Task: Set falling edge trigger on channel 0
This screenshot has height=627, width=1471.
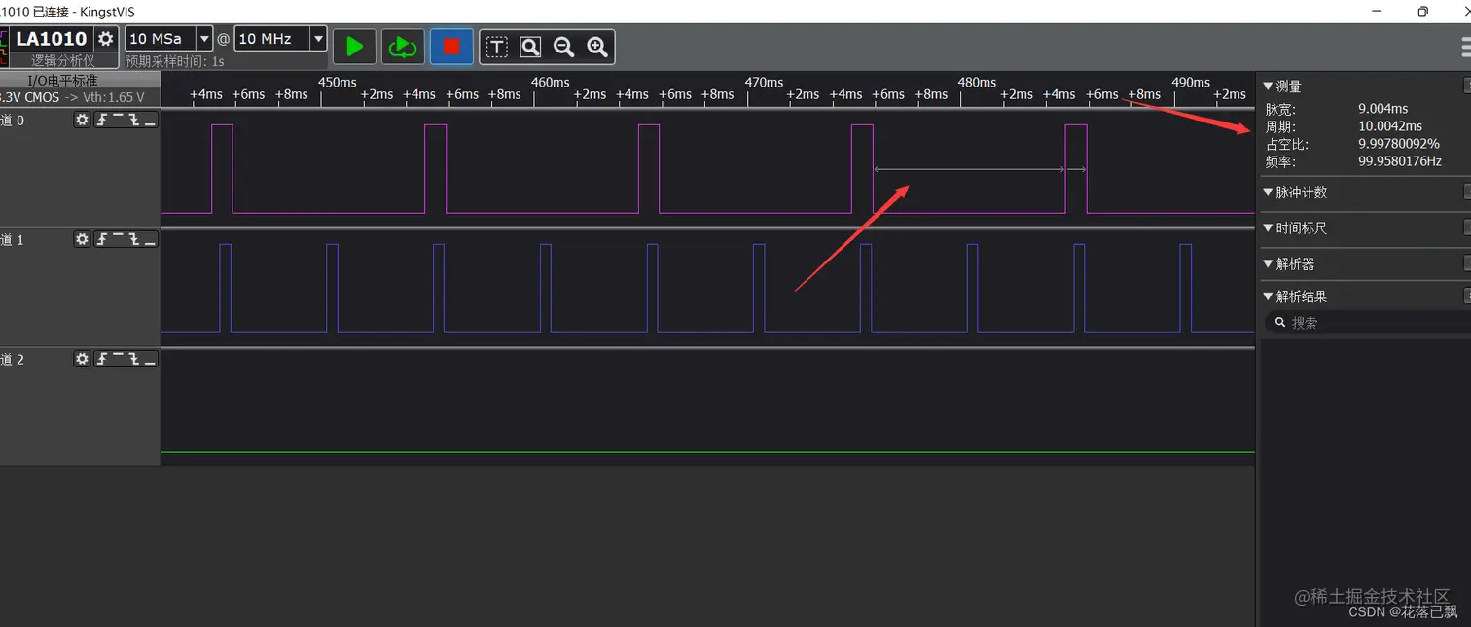Action: [x=133, y=120]
